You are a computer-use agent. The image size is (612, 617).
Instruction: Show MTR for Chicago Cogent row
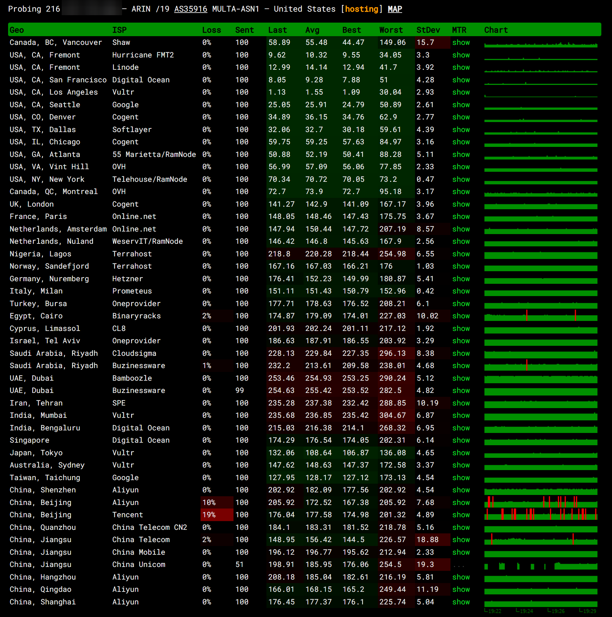pyautogui.click(x=461, y=142)
